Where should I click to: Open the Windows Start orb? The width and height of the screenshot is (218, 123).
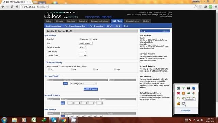coord(4,120)
